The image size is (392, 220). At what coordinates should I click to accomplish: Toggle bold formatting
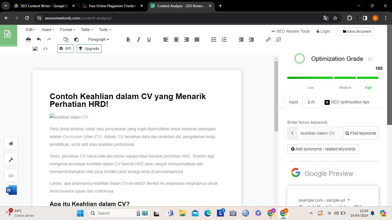point(128,40)
